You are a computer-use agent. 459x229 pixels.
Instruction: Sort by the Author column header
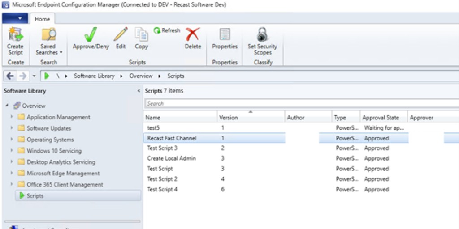308,118
